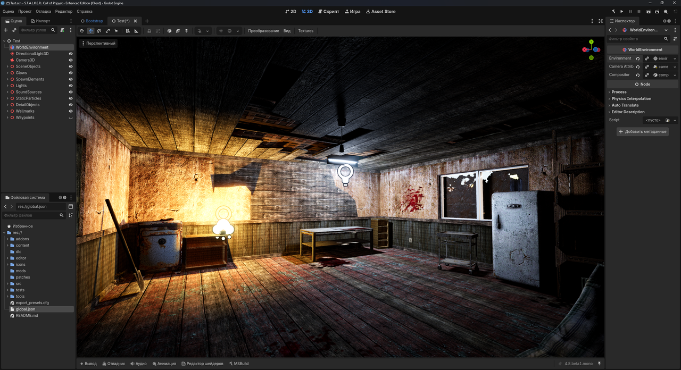Toggle visibility of Glows node
This screenshot has width=681, height=370.
71,73
